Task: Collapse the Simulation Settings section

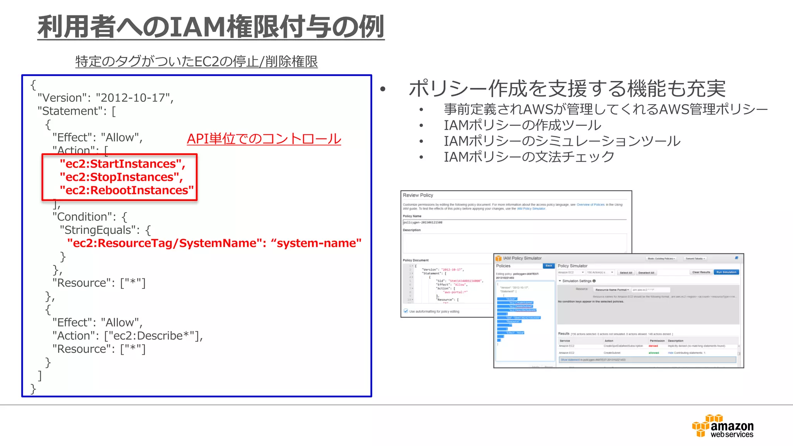Action: tap(560, 281)
